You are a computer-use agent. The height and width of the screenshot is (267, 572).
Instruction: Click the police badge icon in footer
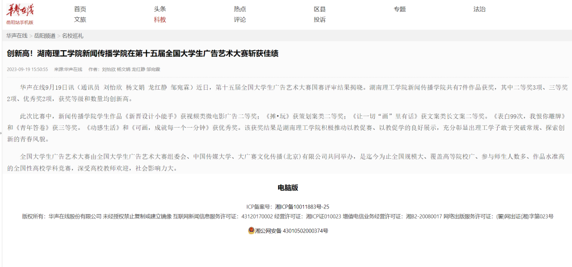tap(251, 230)
